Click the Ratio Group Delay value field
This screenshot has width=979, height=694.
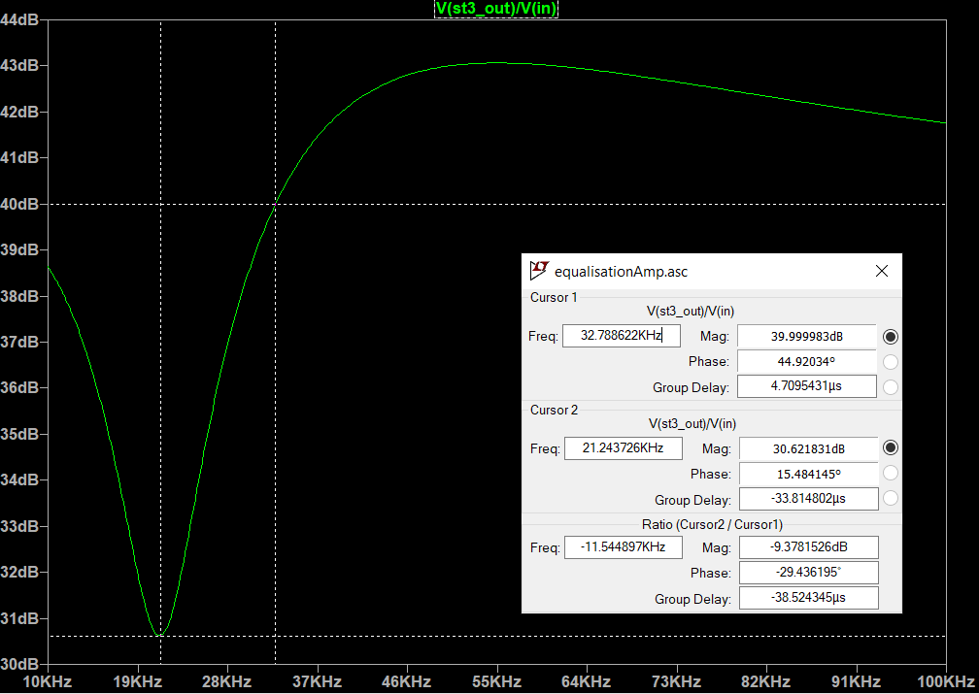(808, 598)
